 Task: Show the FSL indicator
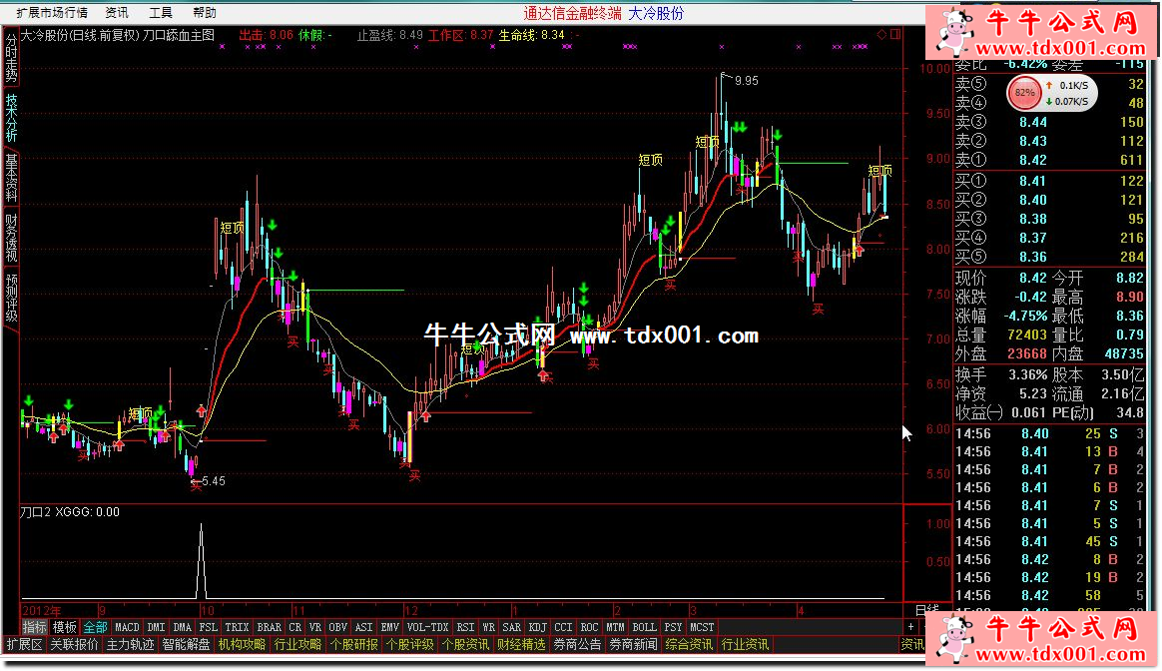209,627
